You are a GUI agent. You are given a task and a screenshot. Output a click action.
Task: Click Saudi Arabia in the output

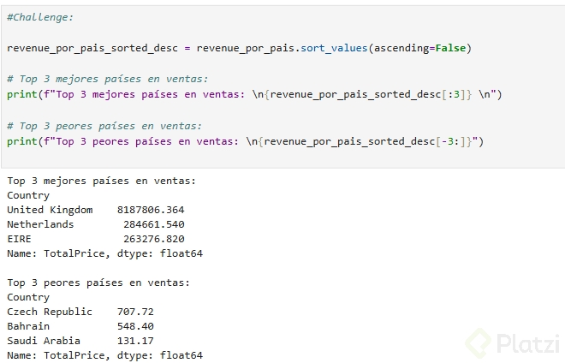[44, 341]
